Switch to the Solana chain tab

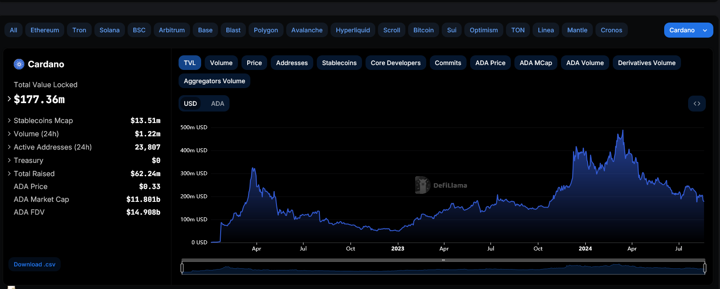pos(109,30)
